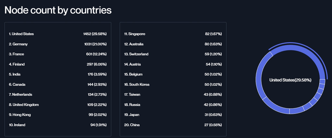Click the Hong Kong entry
This screenshot has height=138, width=332.
[x=58, y=115]
